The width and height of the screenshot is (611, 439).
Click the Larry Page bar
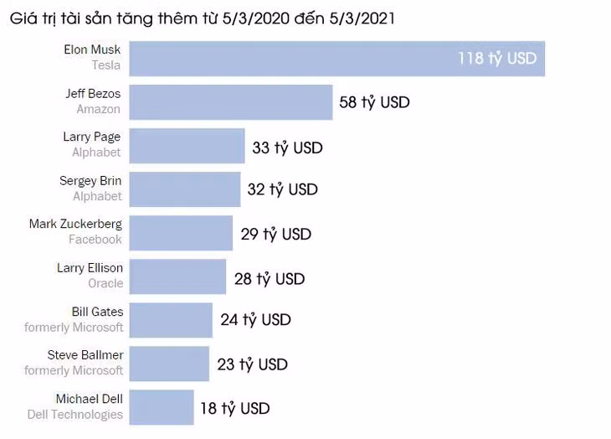click(x=187, y=146)
